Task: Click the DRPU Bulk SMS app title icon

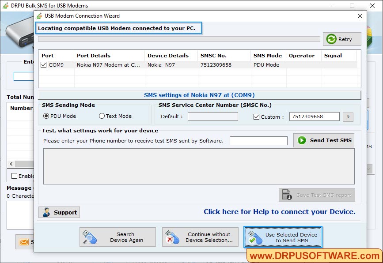Action: click(6, 6)
